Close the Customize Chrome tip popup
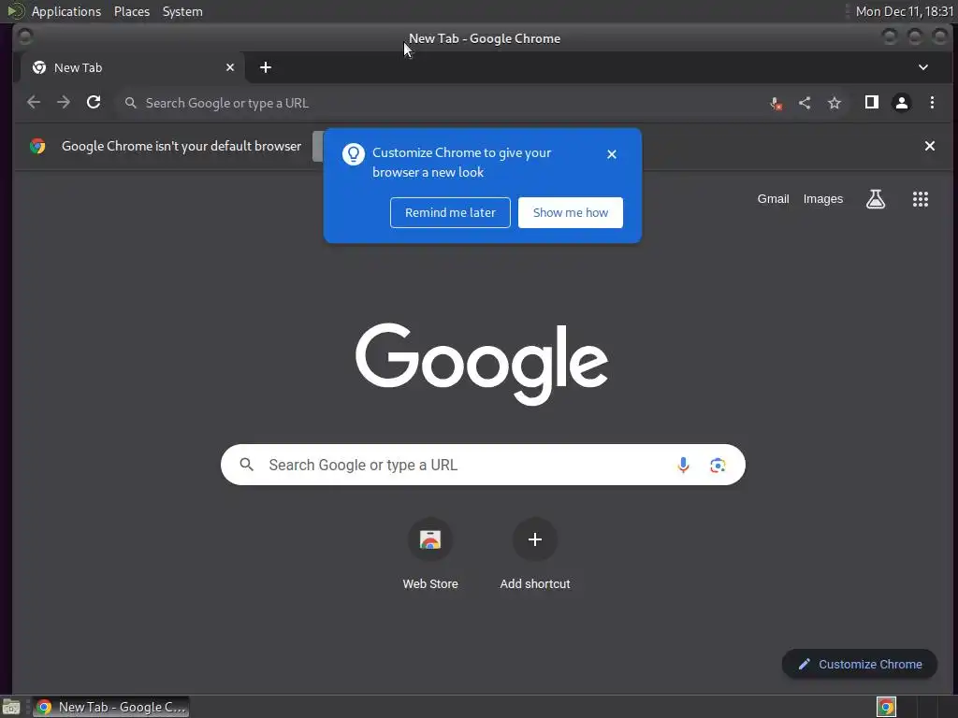 pos(612,154)
